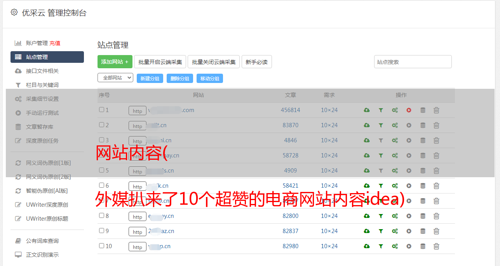Click the red play icon in row 1
500x266 pixels.
pyautogui.click(x=409, y=110)
